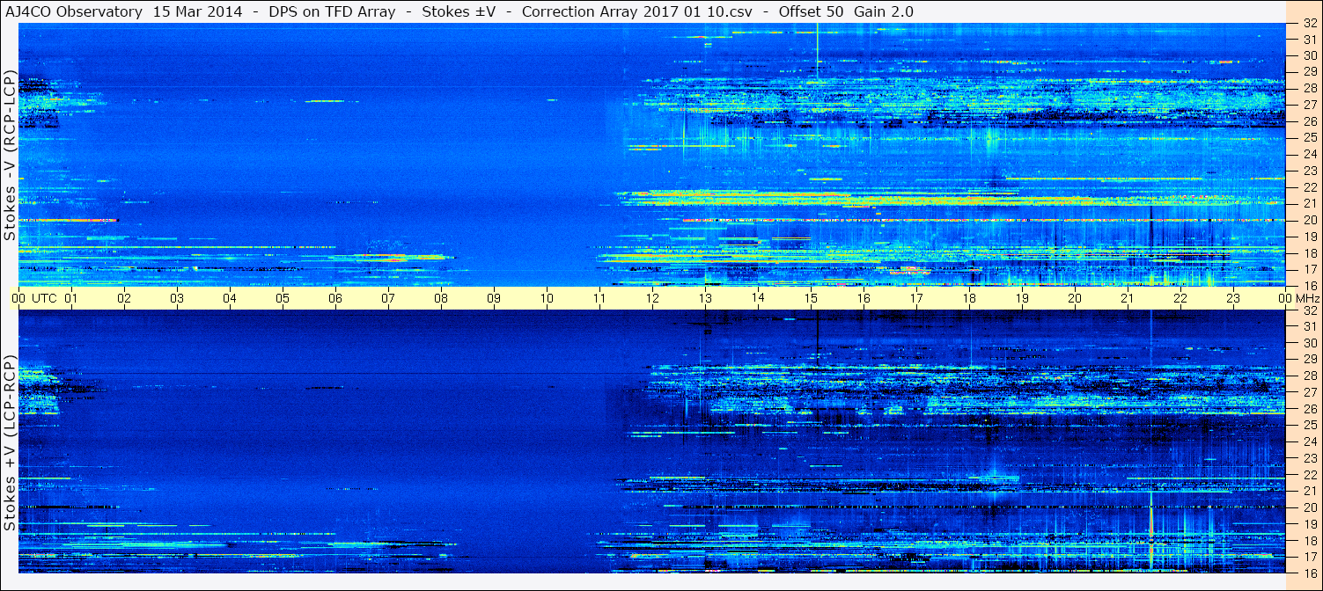Click 27 MHz on Stokes +V frequency scale
This screenshot has height=591, width=1323.
[1310, 392]
